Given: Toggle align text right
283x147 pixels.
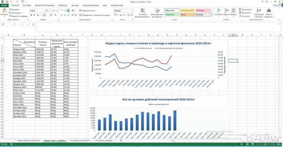Looking at the screenshot, I should (x=68, y=15).
